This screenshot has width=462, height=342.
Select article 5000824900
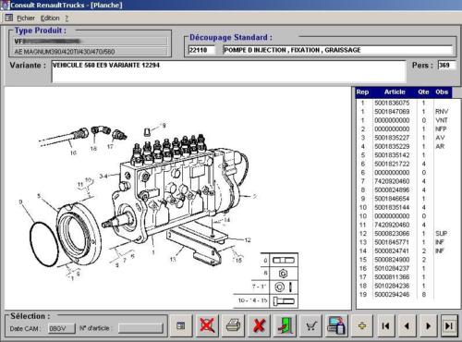392,260
